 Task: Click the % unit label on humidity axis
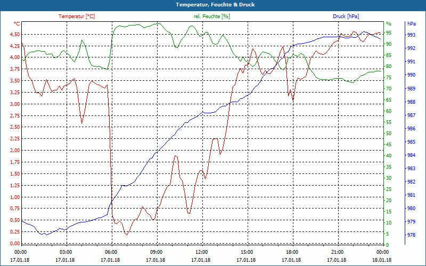point(389,24)
